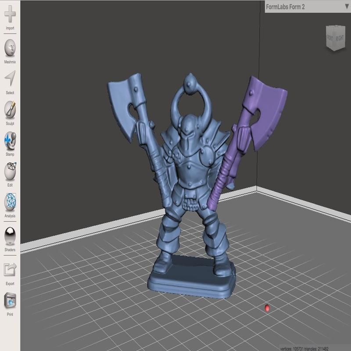Open the Stamp tool
Screen dimensions: 351x351
10,140
